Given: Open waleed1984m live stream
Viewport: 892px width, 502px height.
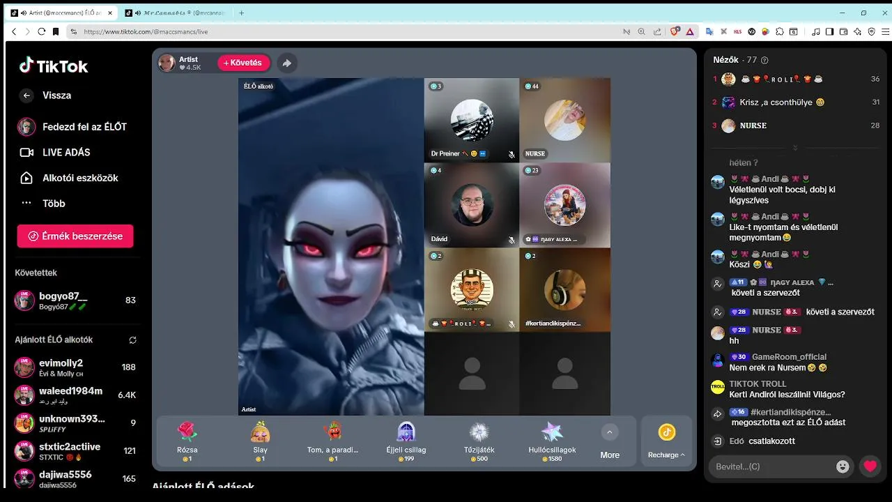Looking at the screenshot, I should tap(75, 395).
